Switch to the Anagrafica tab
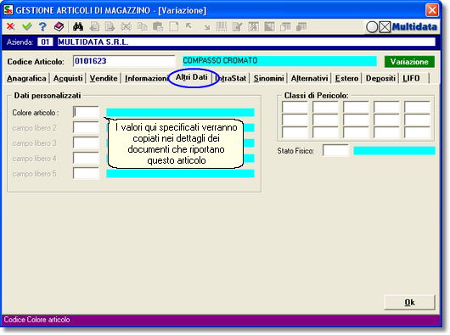 point(26,78)
